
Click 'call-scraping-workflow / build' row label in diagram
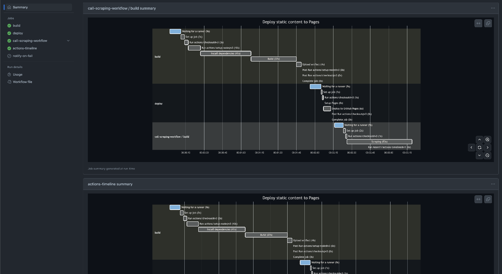coord(172,137)
